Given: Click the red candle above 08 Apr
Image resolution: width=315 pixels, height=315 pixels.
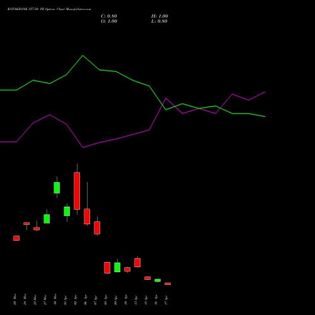Looking at the screenshot, I should click(107, 268).
